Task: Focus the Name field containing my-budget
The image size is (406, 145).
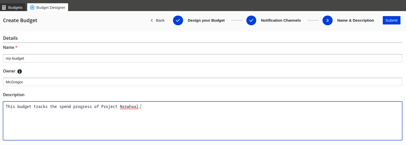Action: pyautogui.click(x=202, y=58)
